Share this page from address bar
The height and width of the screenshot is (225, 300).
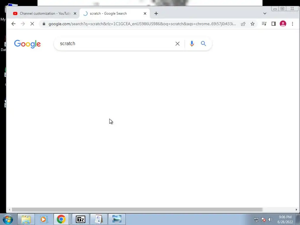click(x=243, y=24)
